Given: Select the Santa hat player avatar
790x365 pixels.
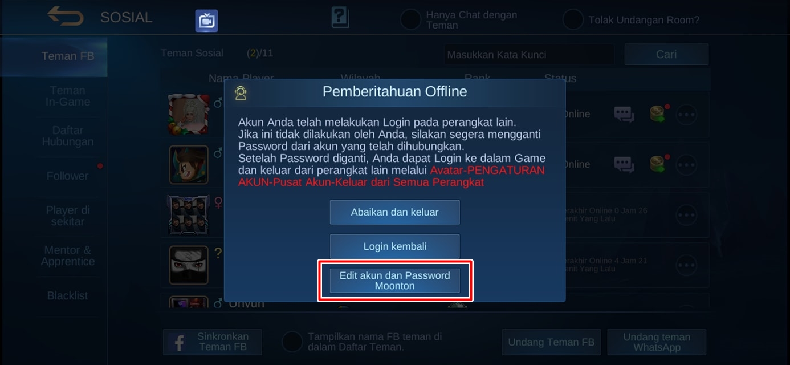Looking at the screenshot, I should pos(189,115).
